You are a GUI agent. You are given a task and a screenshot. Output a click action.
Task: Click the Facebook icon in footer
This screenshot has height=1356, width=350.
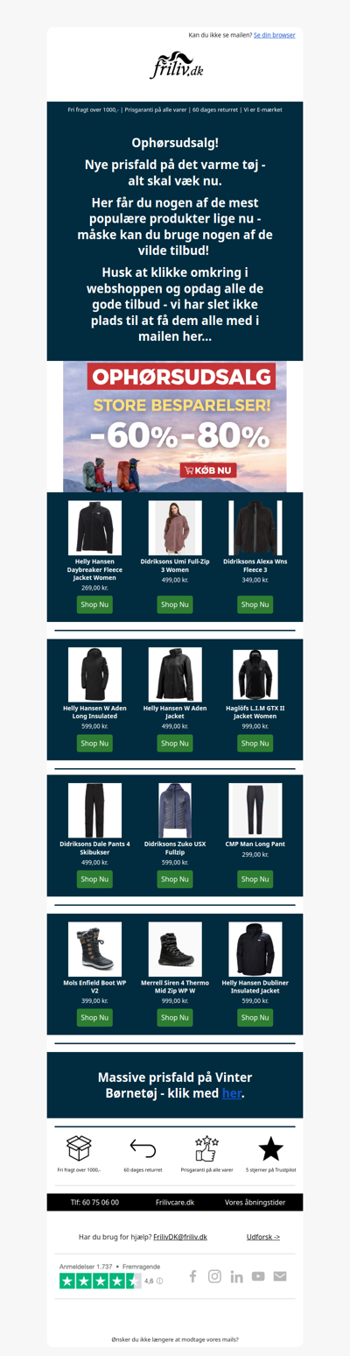coord(193,1276)
